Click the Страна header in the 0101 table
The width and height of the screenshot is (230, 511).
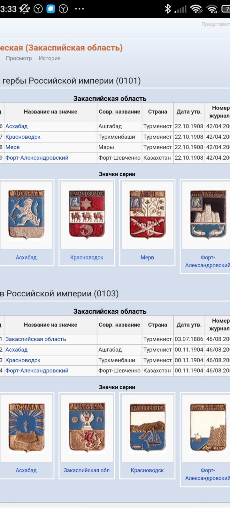(x=157, y=112)
